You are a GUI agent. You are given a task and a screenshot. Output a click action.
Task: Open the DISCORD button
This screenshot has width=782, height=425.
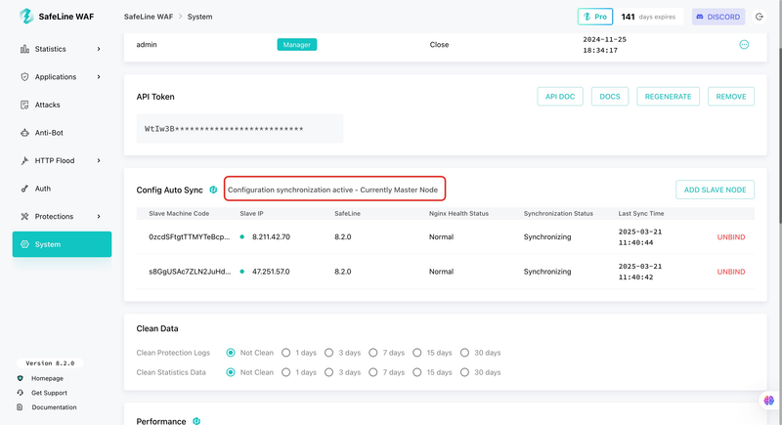coord(718,17)
